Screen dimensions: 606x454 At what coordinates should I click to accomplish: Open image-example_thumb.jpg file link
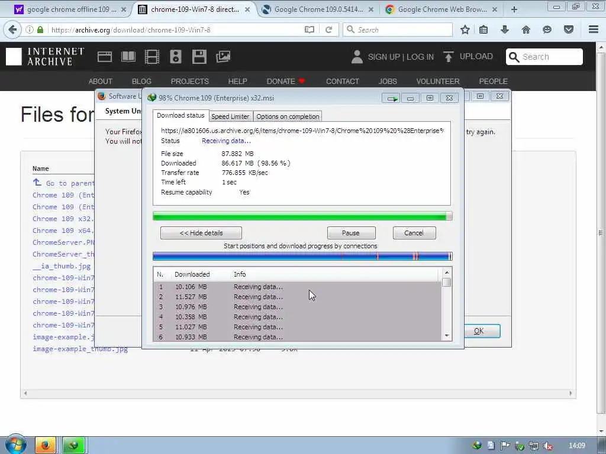[x=80, y=349]
